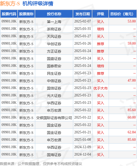This screenshot has height=166, width=137.
Task: Click the 目标价（港元） column header
Action: click(123, 14)
